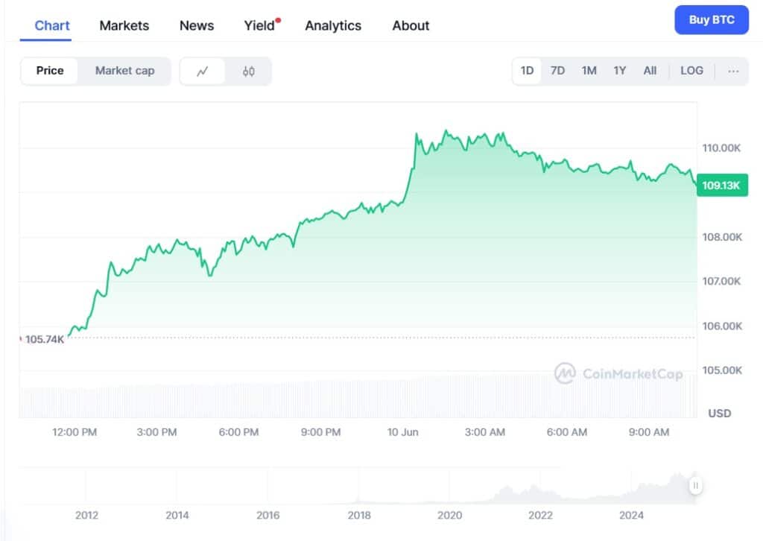Click the 110.00K axis label

point(721,148)
